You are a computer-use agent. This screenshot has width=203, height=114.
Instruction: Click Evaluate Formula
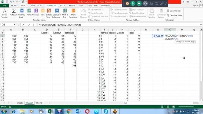point(137,16)
